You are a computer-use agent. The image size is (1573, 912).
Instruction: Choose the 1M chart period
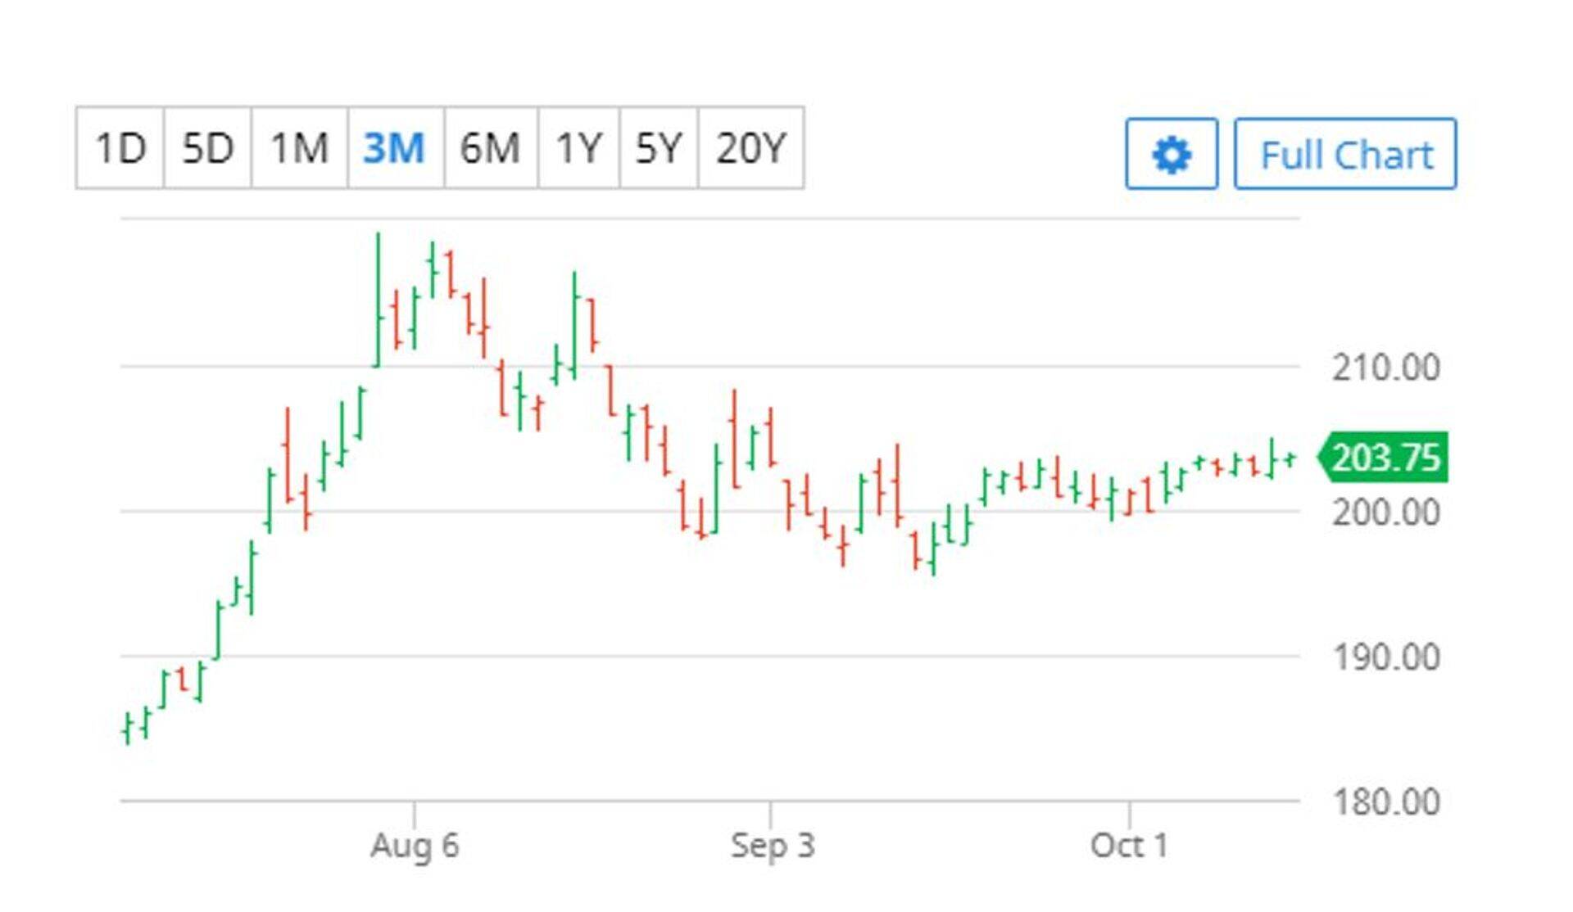click(299, 148)
